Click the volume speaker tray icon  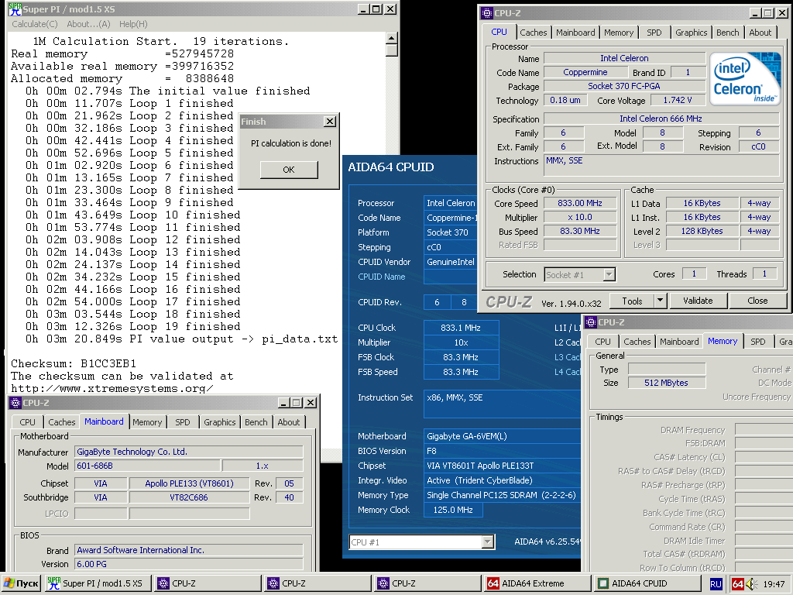750,584
